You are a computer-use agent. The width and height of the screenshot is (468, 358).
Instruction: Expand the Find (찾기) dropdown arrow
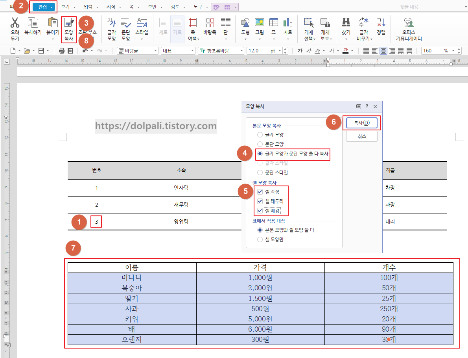346,39
